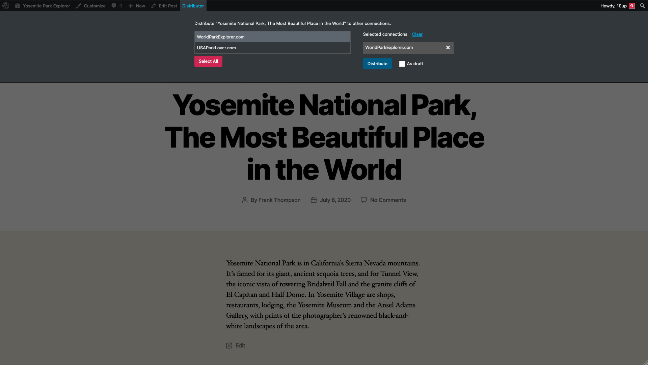
Task: Toggle the Distributor admin bar tab
Action: click(x=193, y=6)
